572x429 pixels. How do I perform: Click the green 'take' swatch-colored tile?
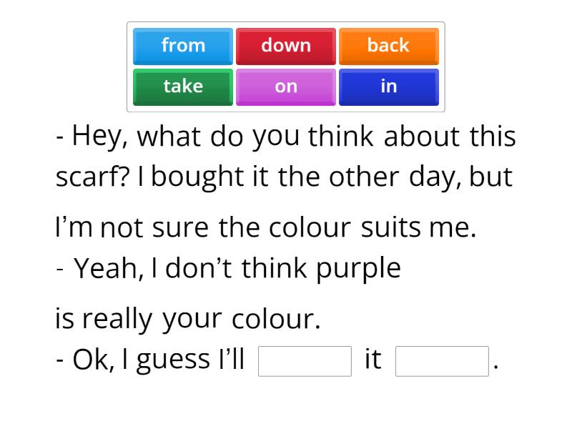[183, 87]
